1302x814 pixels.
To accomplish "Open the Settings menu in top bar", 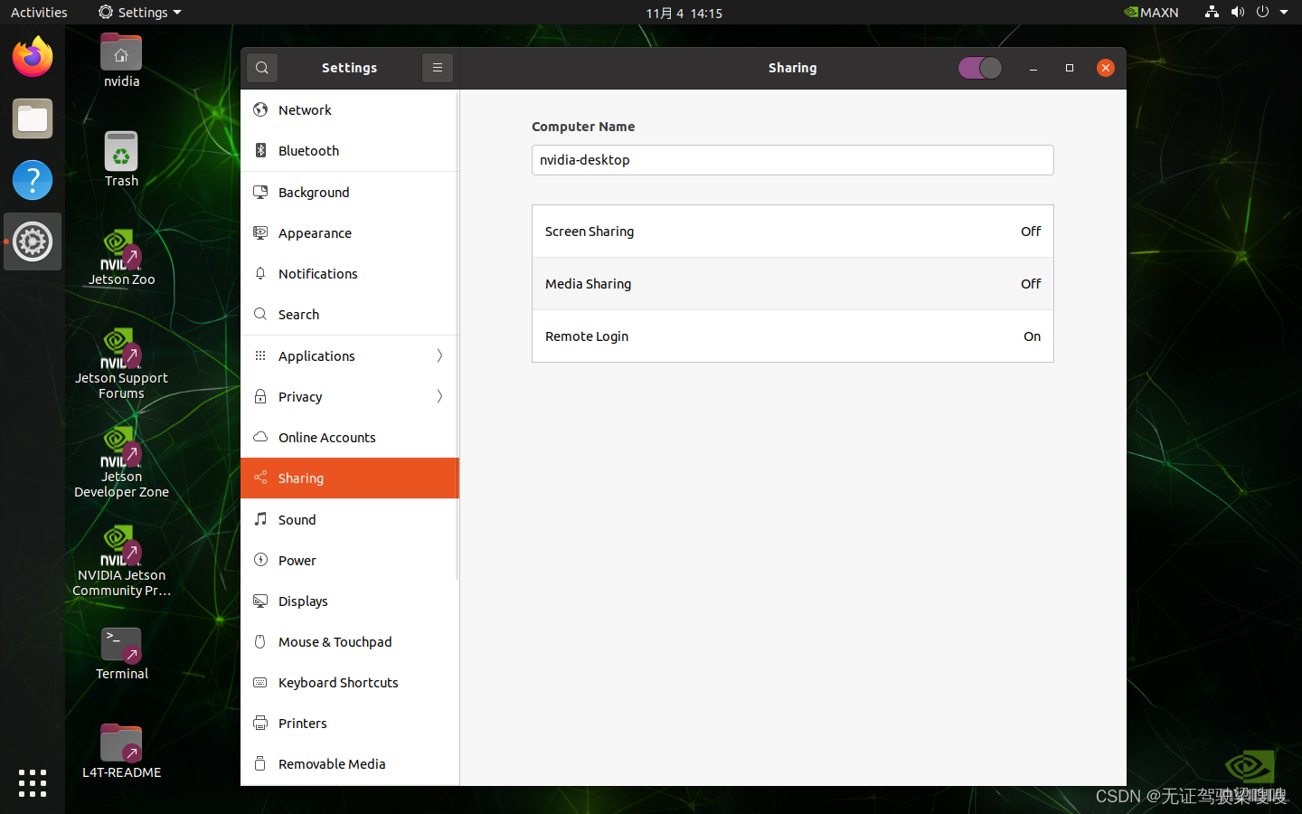I will tap(139, 12).
